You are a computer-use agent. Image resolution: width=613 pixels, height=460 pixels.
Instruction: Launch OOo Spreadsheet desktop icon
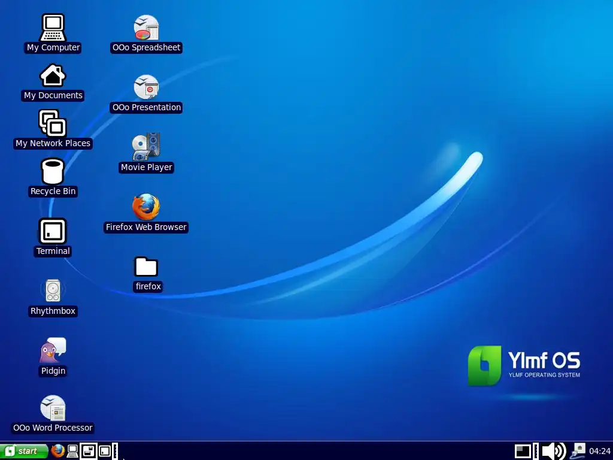(x=146, y=28)
